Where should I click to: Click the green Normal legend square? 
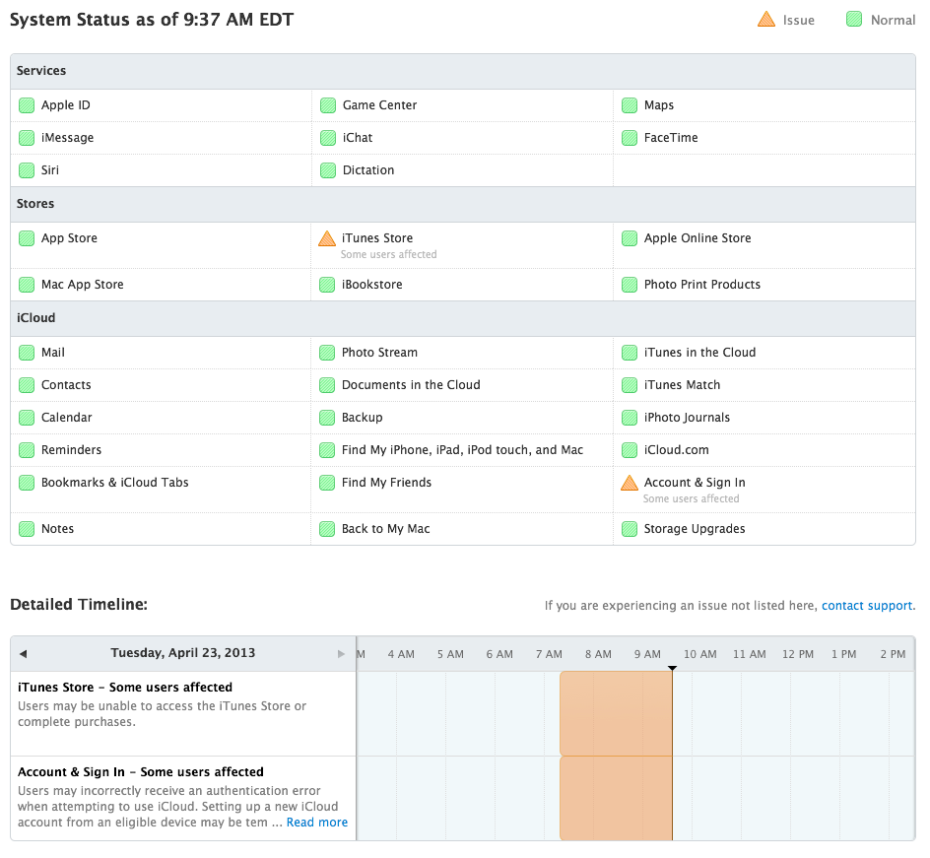[854, 20]
